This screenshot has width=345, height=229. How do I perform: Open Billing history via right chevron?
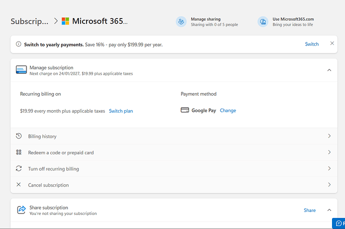pos(329,136)
